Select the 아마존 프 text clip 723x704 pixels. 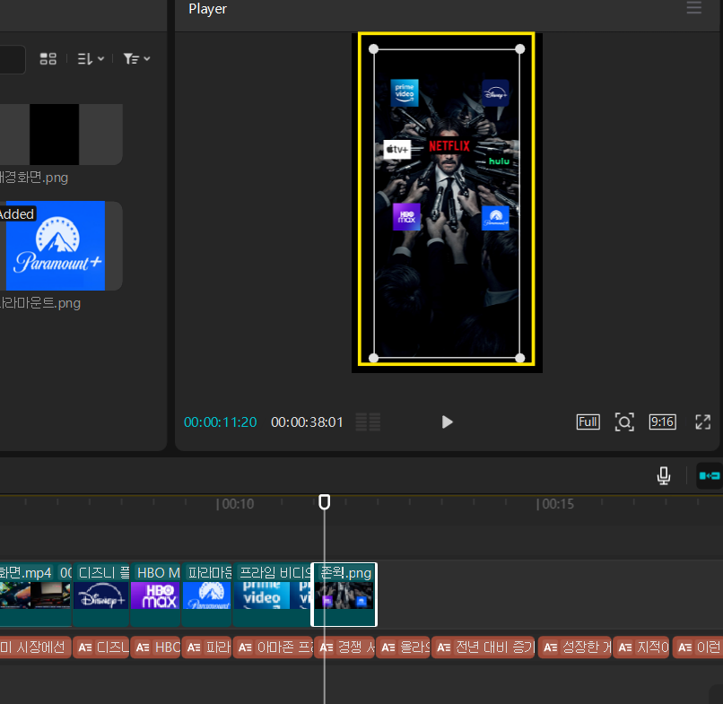tap(273, 648)
